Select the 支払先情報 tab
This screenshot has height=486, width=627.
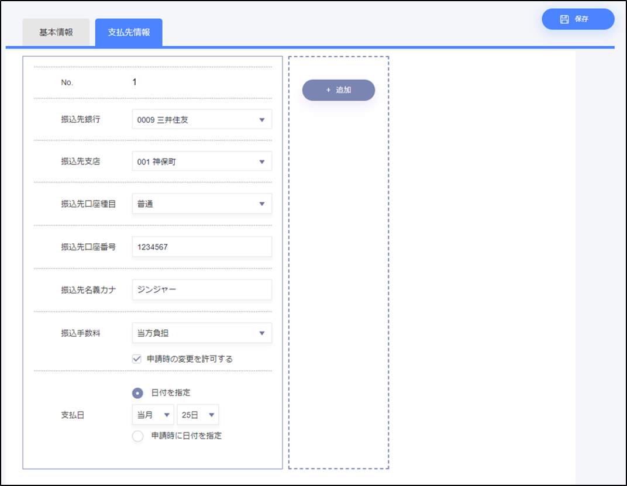click(129, 32)
